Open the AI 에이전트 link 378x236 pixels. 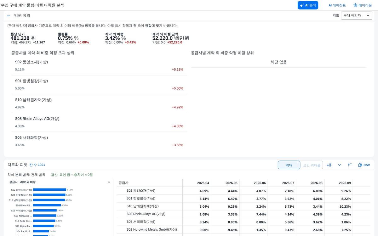(x=337, y=5)
